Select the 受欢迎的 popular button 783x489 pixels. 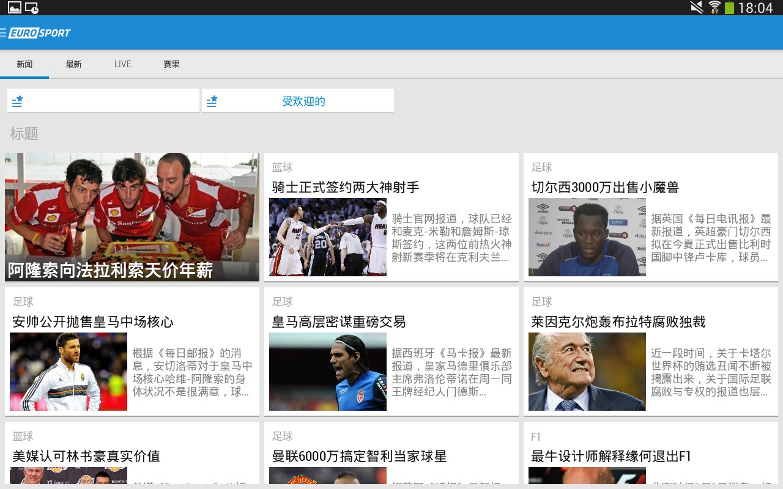point(298,101)
